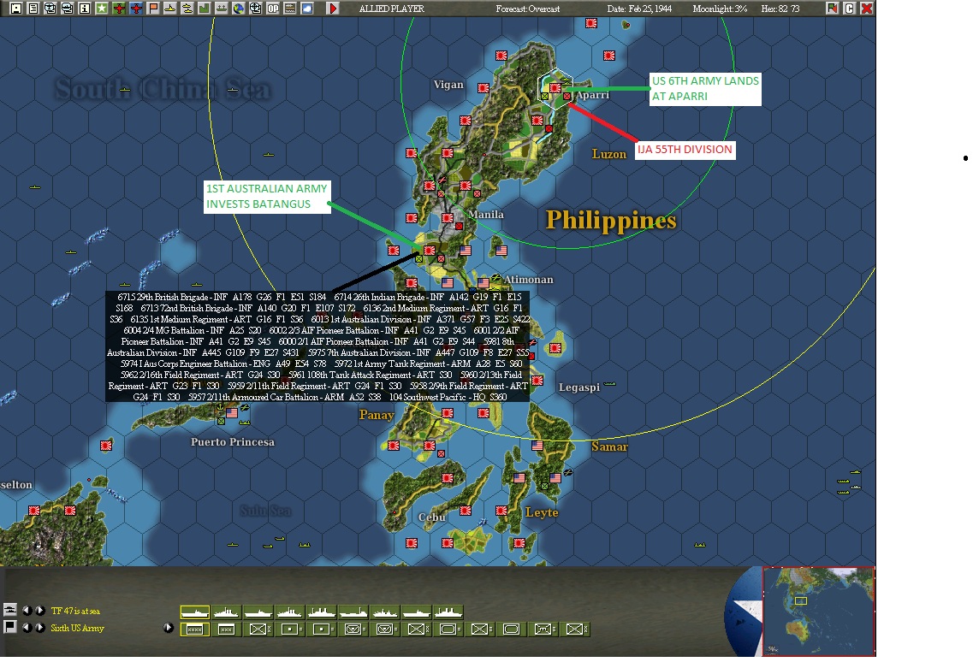
Task: Close the game with the red X
Action: (867, 8)
